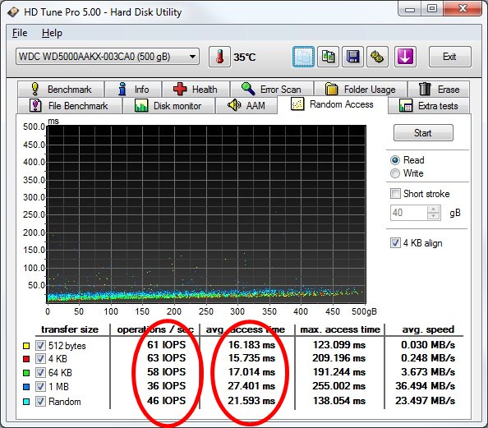Image resolution: width=488 pixels, height=428 pixels.
Task: Click HD Tune title bar app icon
Action: coord(13,12)
